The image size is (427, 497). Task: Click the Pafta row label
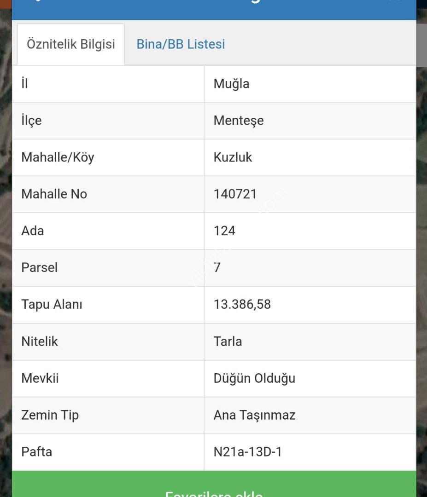click(36, 452)
